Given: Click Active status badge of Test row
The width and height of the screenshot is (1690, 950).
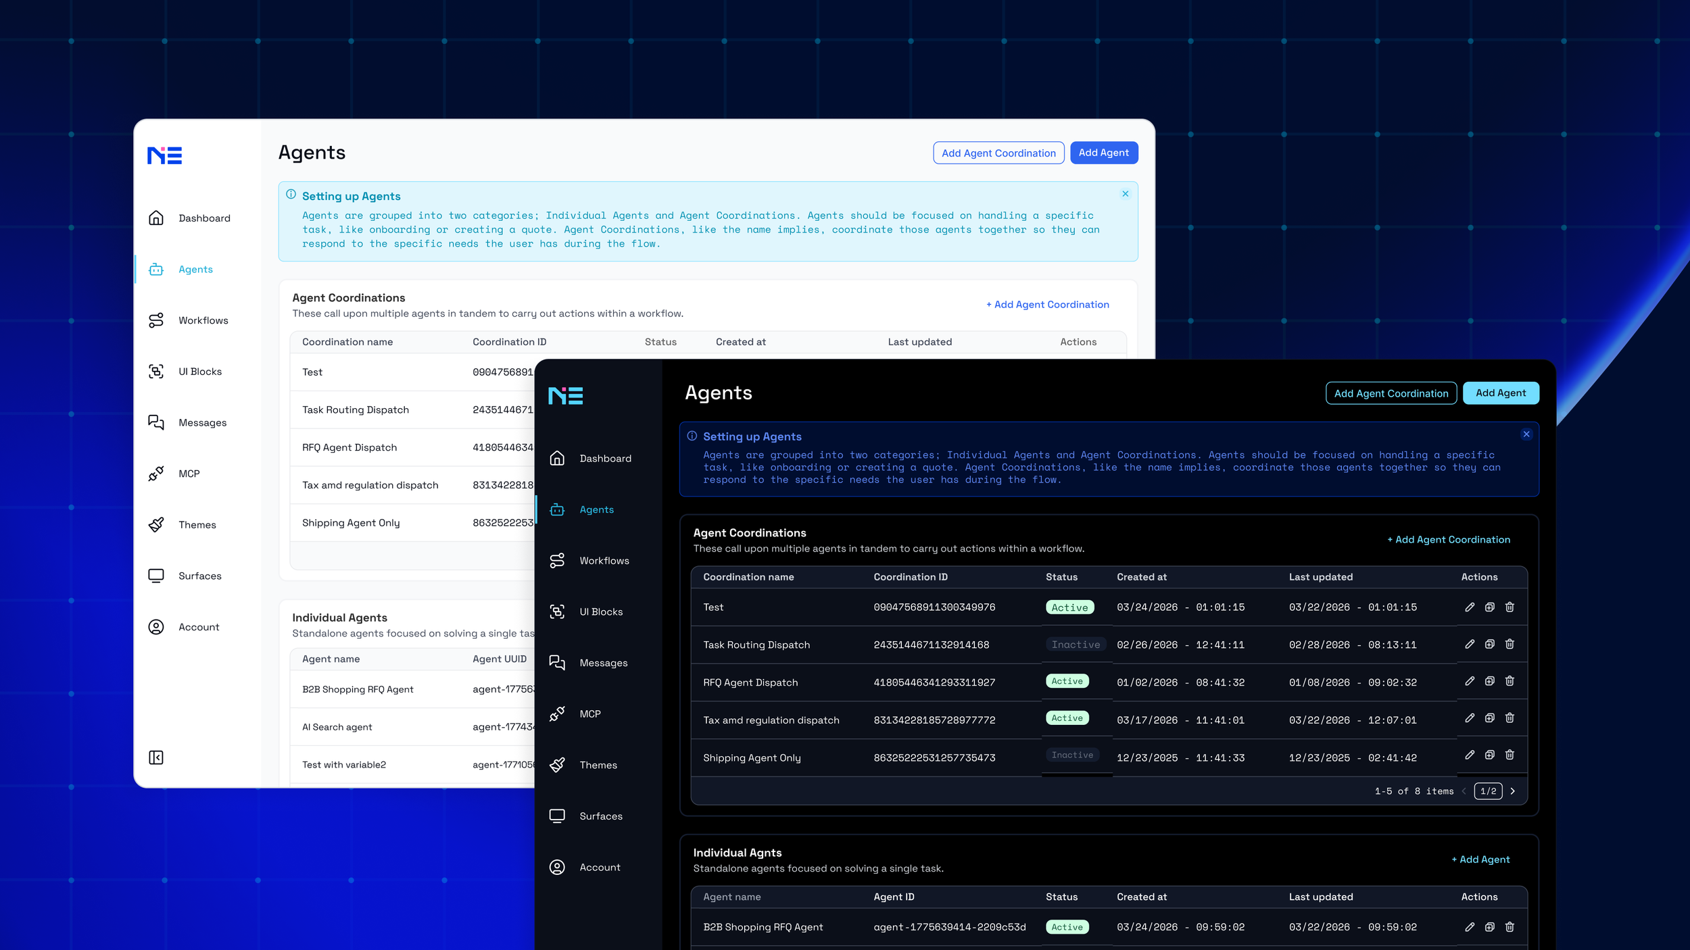Looking at the screenshot, I should pyautogui.click(x=1069, y=607).
